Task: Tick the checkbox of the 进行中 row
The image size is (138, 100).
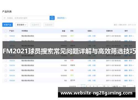Action: tap(6, 80)
